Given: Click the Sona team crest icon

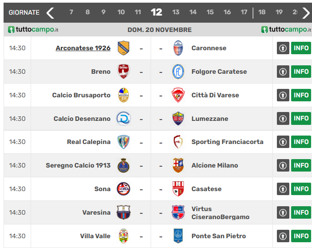Looking at the screenshot, I should click(123, 189).
